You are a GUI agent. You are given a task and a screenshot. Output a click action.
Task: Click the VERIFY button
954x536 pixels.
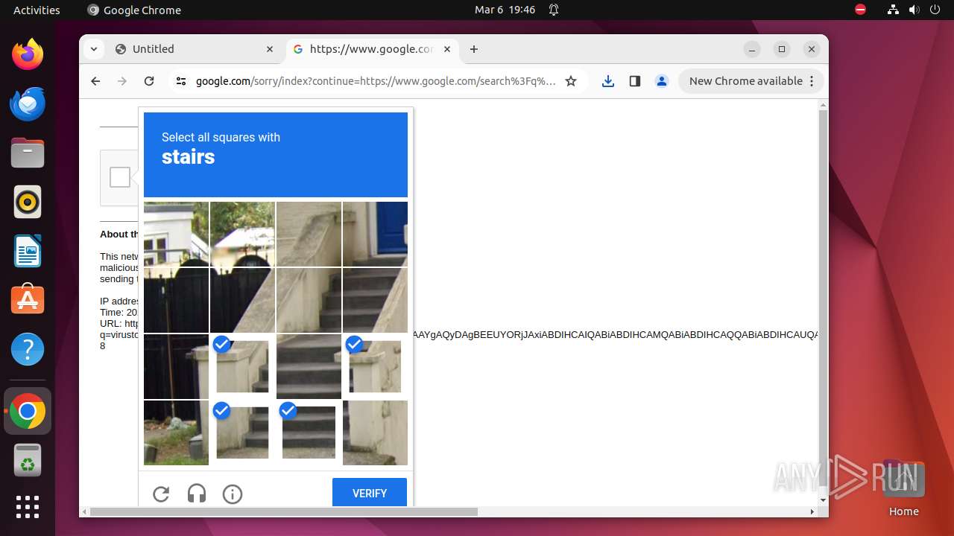point(370,494)
